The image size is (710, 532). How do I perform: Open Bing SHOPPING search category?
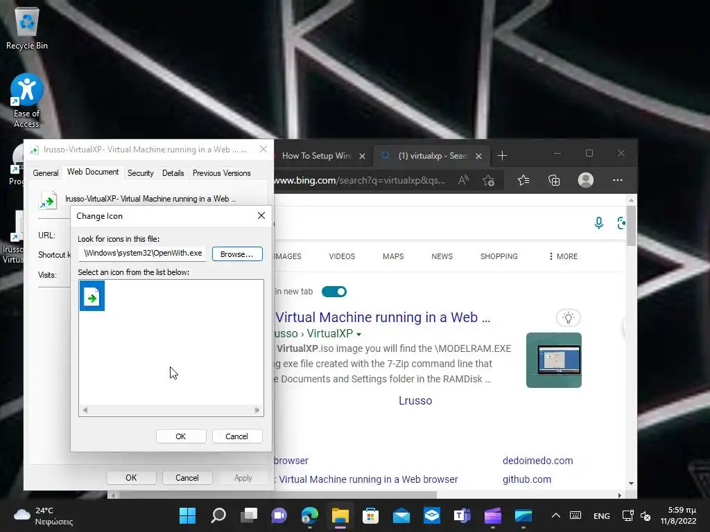tap(499, 256)
